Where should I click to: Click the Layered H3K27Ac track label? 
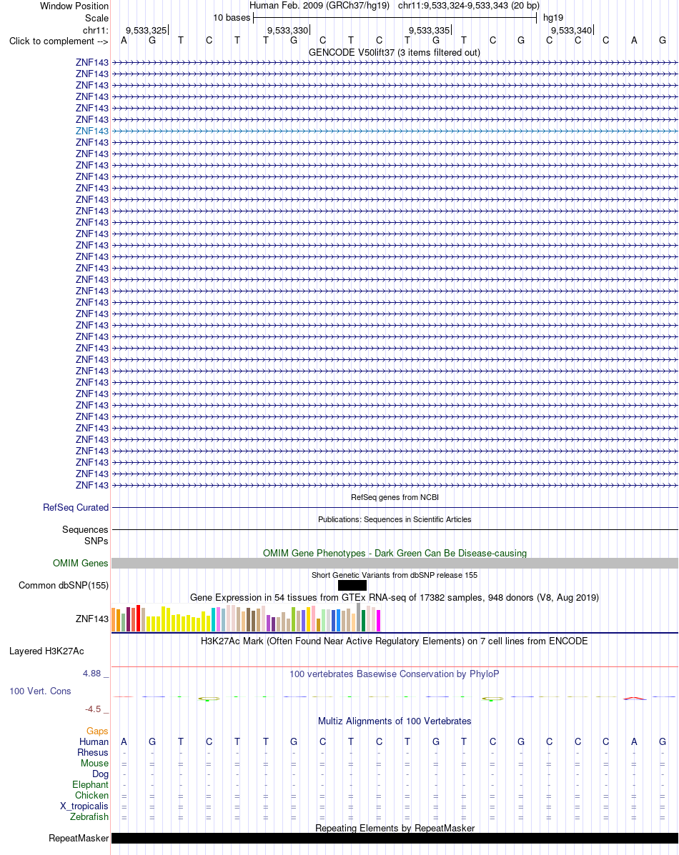tap(46, 651)
